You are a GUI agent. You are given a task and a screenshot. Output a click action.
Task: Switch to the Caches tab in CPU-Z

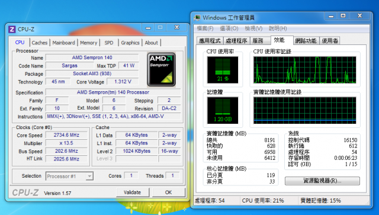[40, 43]
